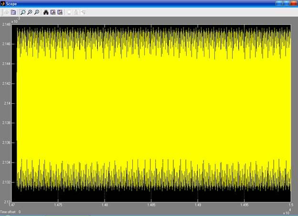Open the Scope window system menu icon
The height and width of the screenshot is (216, 298).
[4, 3]
